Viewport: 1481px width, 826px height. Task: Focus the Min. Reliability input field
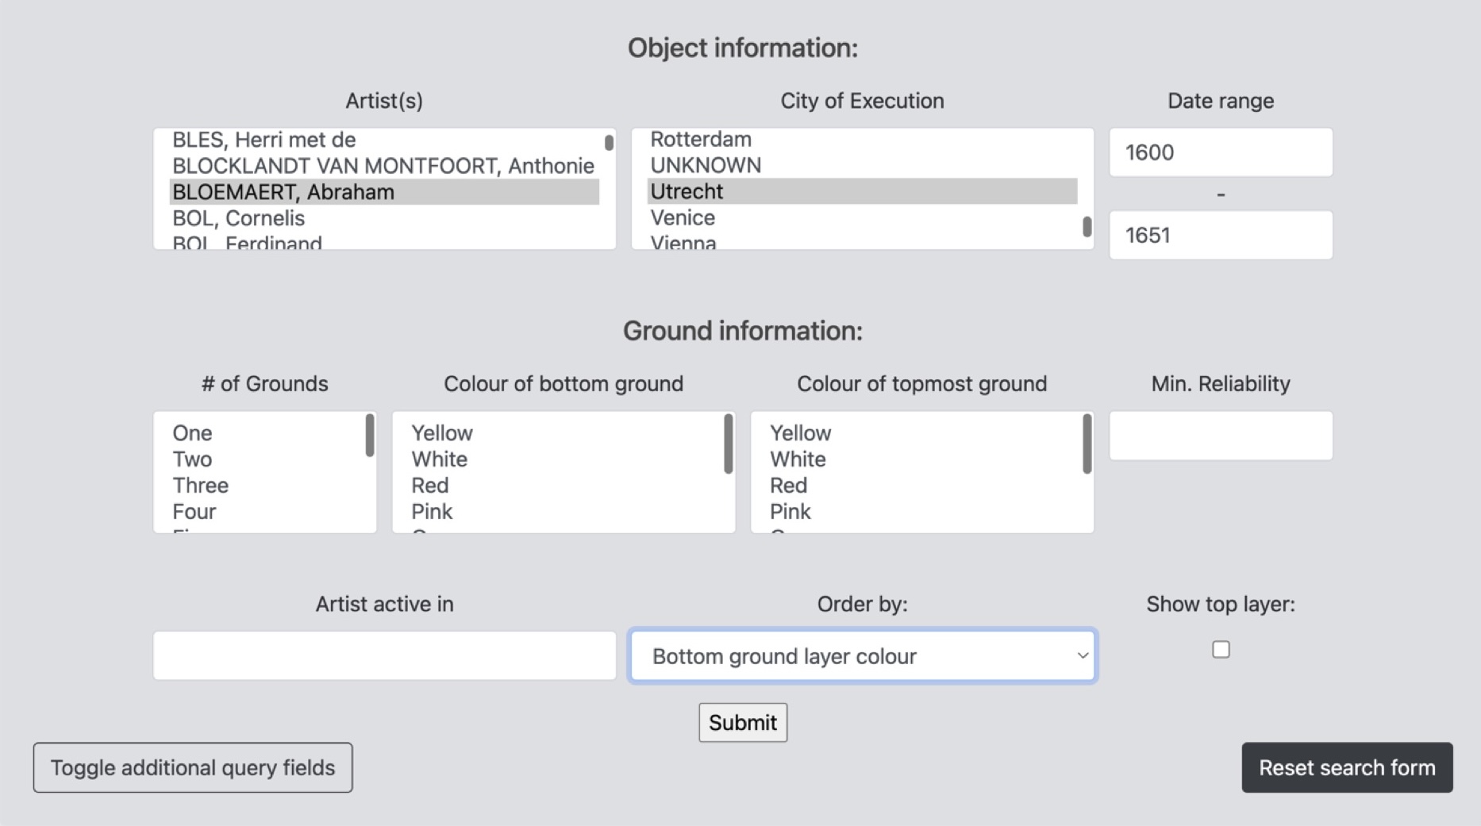point(1220,436)
